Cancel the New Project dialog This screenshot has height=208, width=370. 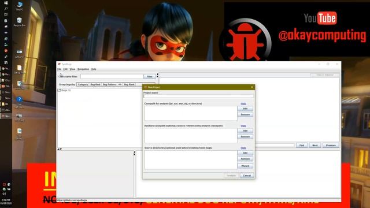[247, 176]
